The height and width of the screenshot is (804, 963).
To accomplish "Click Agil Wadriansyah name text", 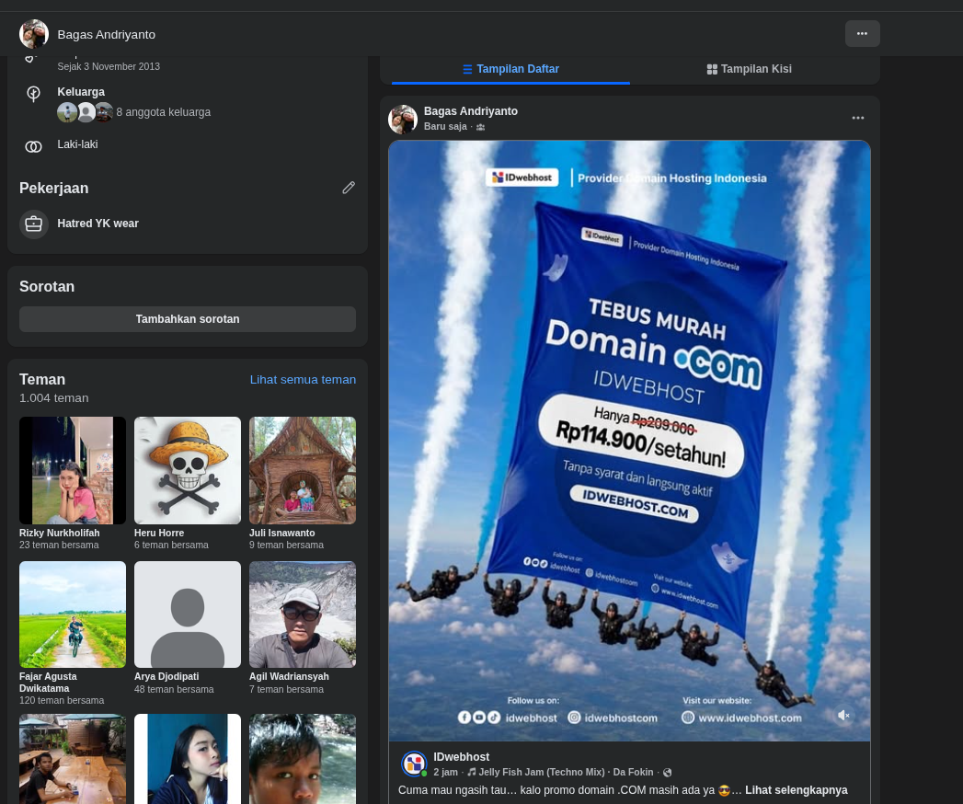I will [x=289, y=676].
